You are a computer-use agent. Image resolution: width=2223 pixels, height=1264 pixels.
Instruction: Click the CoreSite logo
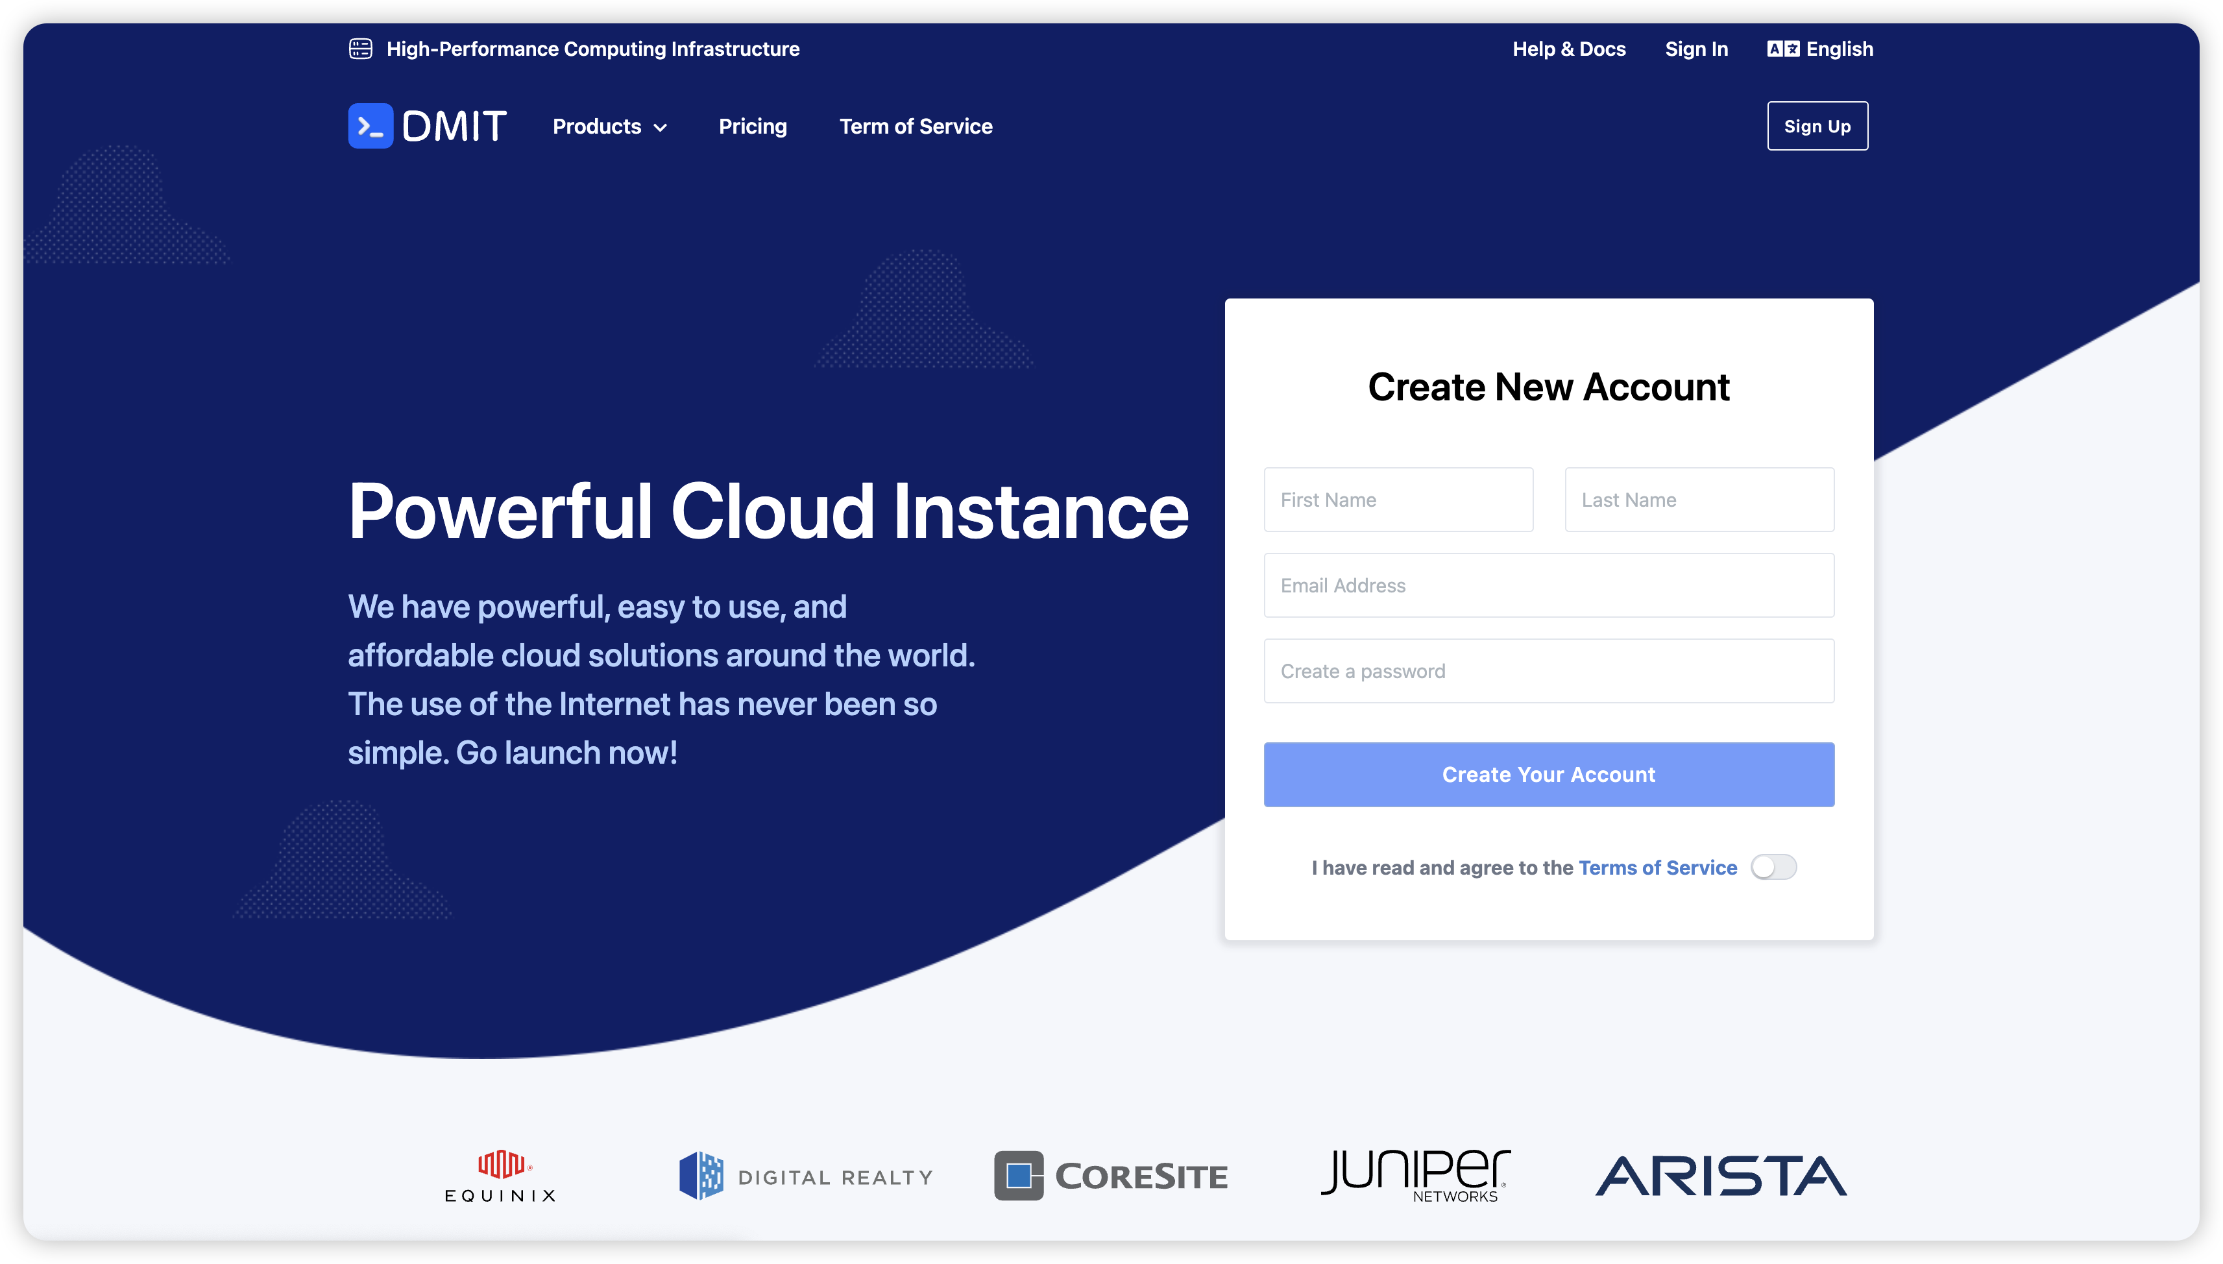coord(1110,1176)
